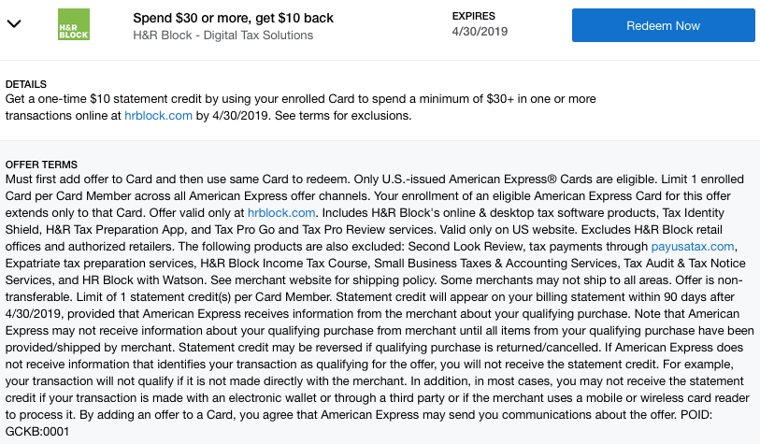This screenshot has width=760, height=444.
Task: Follow the payusatax.com link
Action: coord(693,246)
